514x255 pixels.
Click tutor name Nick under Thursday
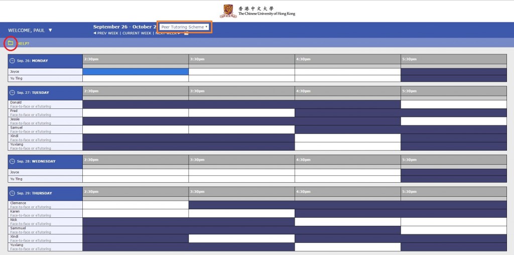[x=14, y=219]
